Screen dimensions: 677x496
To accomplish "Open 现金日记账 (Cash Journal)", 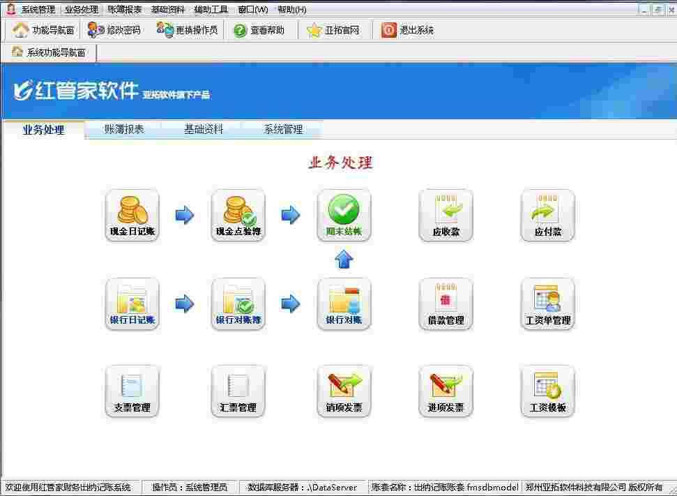I will pos(132,215).
